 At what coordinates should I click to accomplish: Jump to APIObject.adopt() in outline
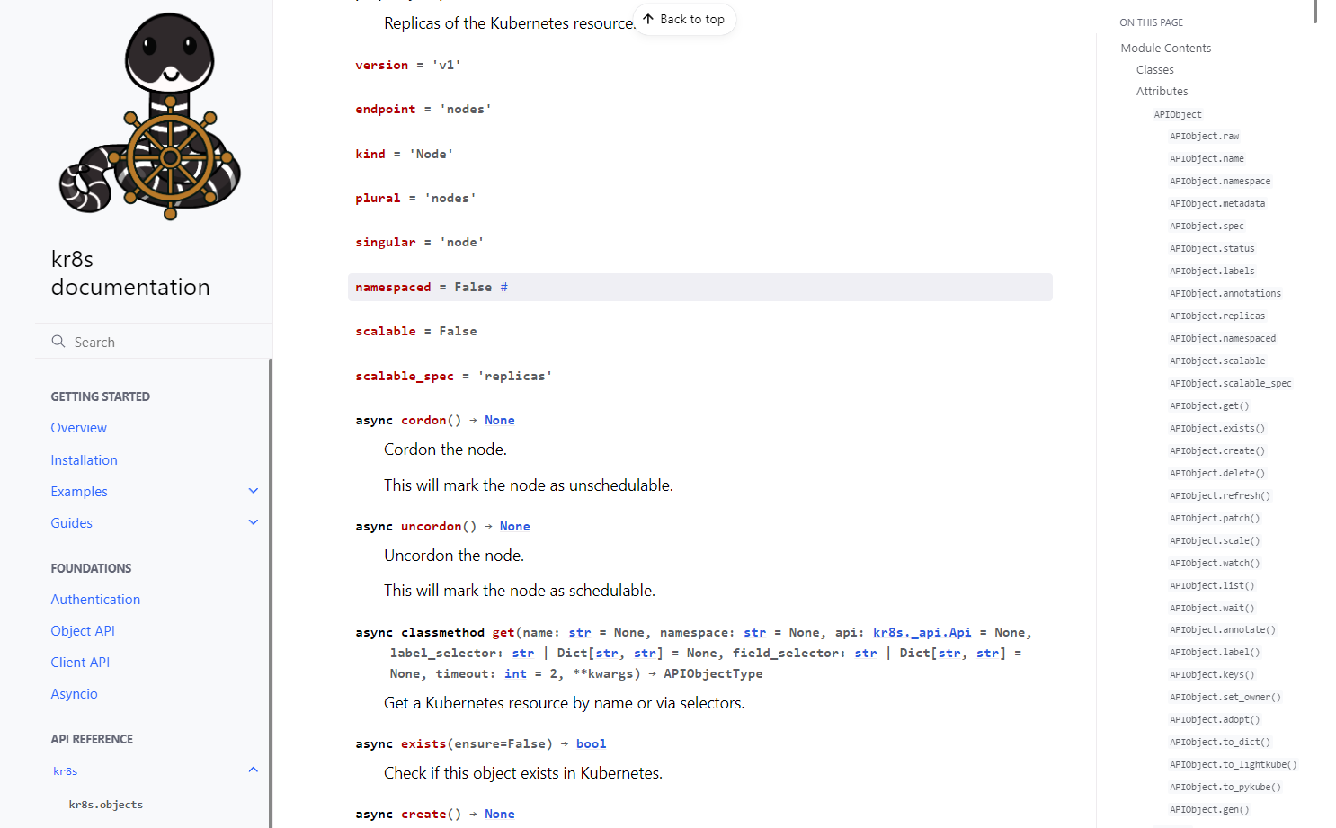click(x=1215, y=720)
